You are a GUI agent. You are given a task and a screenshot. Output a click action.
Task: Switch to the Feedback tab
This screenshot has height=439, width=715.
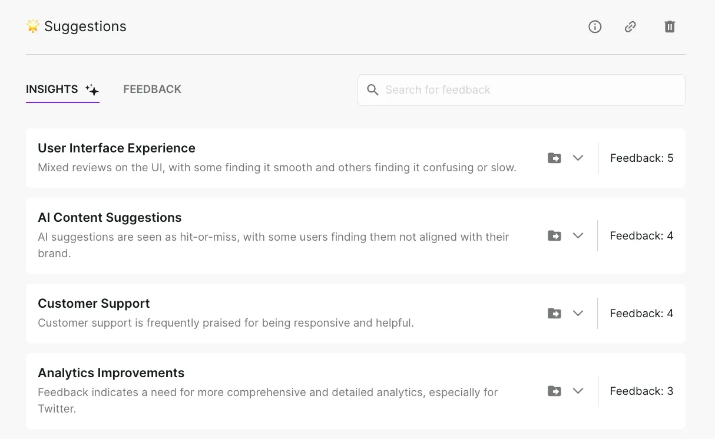pos(152,89)
